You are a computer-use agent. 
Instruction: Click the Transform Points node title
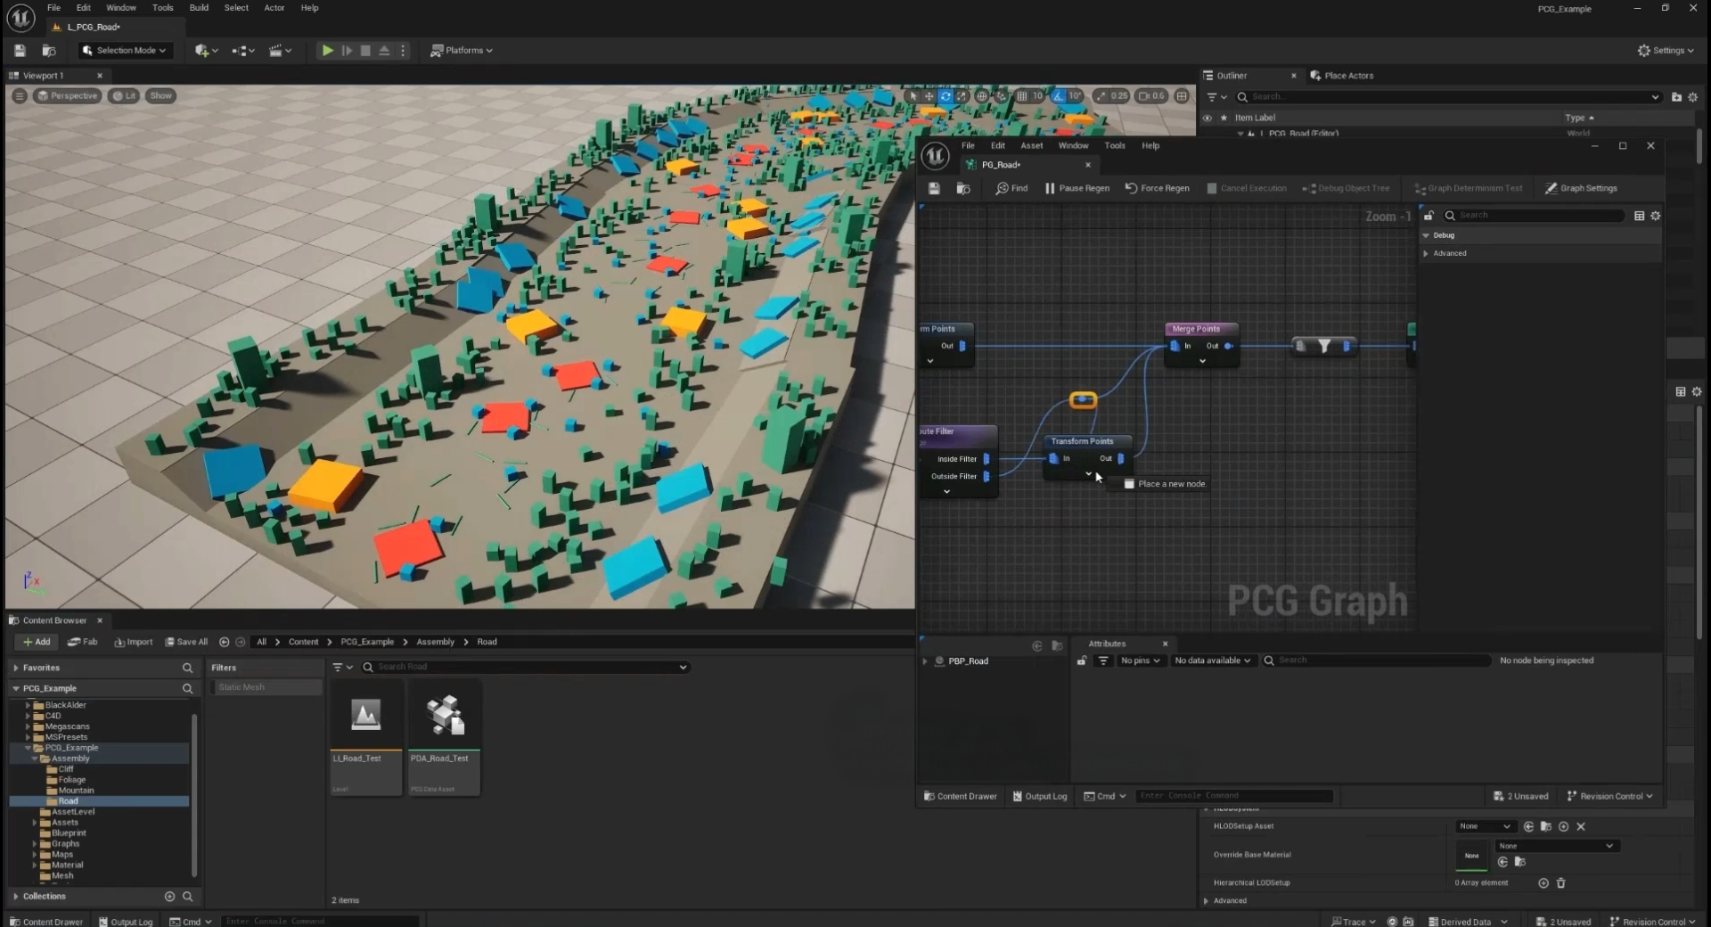[x=1082, y=441]
